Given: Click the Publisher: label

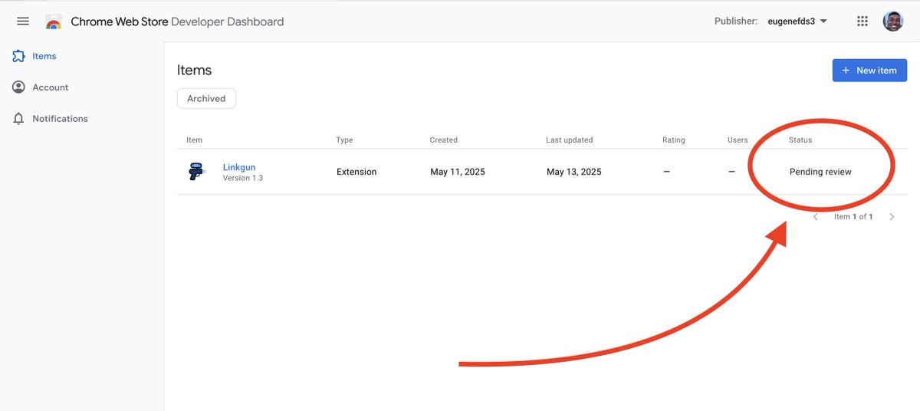Looking at the screenshot, I should click(736, 21).
